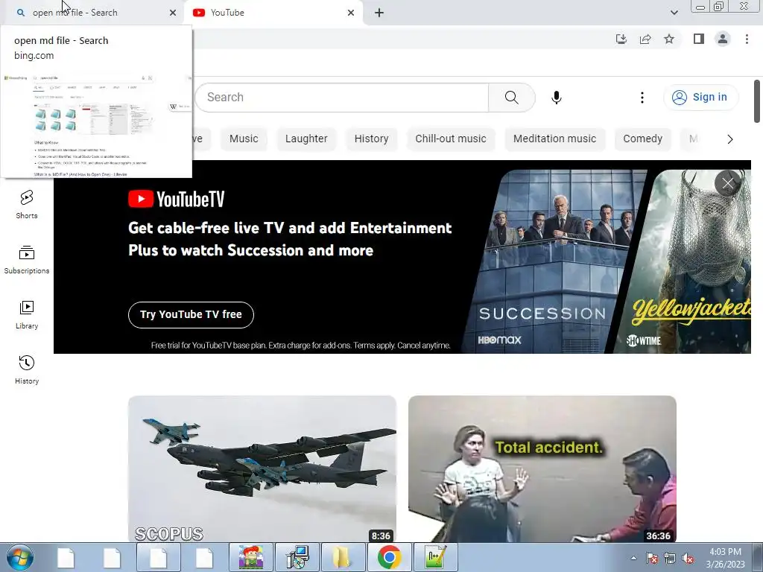763x572 pixels.
Task: Click the Action Center flag icon
Action: (x=652, y=558)
